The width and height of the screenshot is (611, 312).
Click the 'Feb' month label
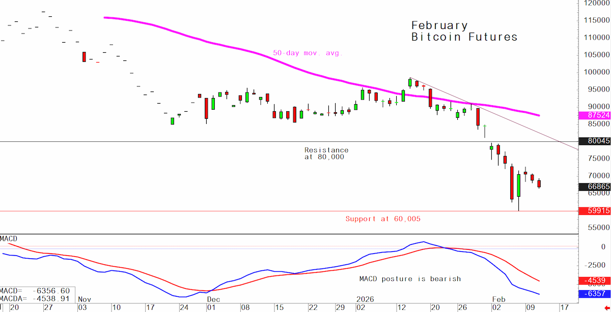pos(499,300)
